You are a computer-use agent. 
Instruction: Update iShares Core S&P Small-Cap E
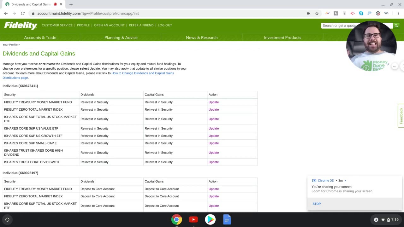pos(214,143)
